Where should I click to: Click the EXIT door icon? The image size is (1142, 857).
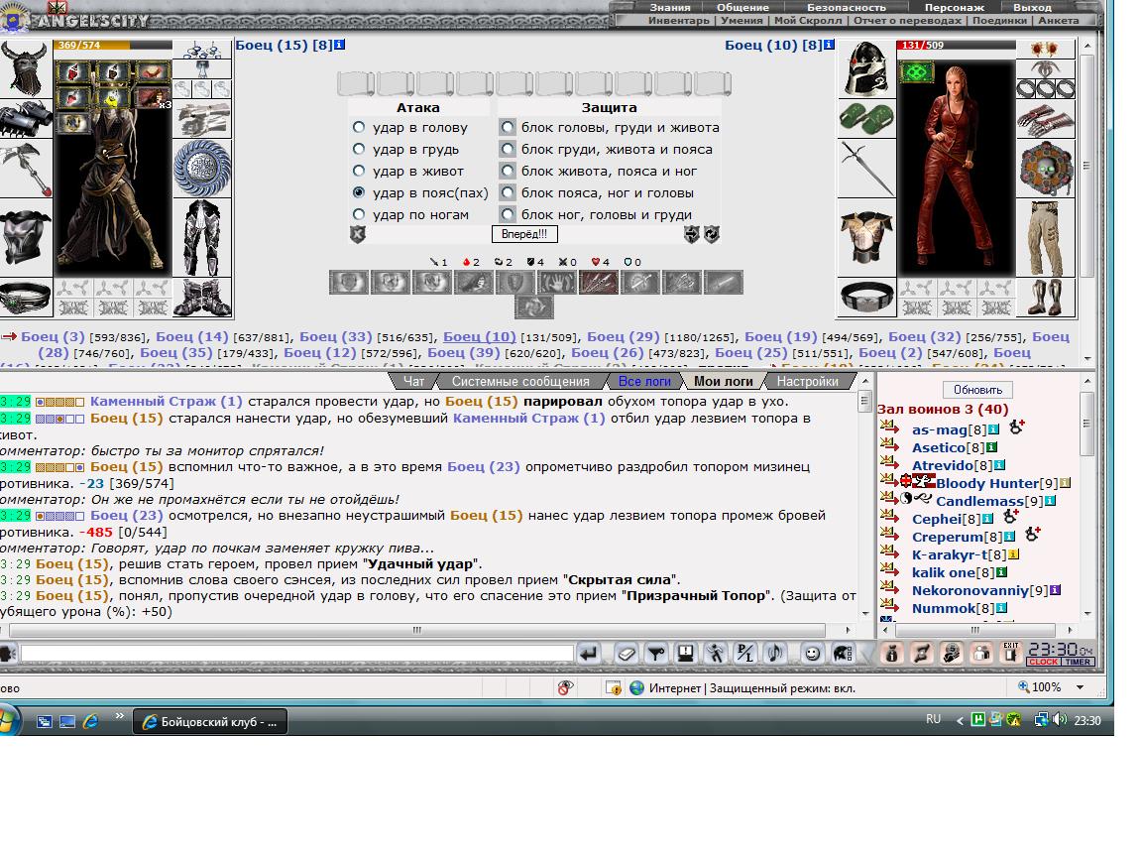click(x=1010, y=653)
